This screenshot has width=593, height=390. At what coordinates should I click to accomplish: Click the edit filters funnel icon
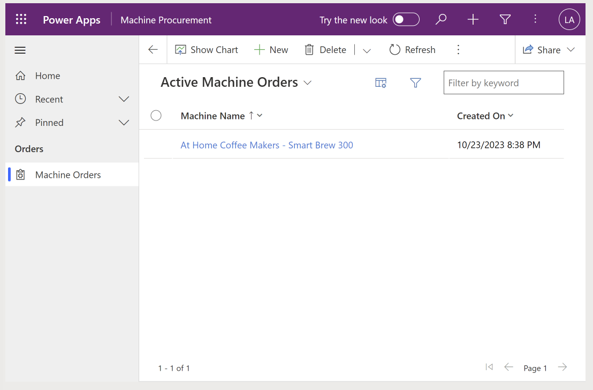pyautogui.click(x=415, y=82)
